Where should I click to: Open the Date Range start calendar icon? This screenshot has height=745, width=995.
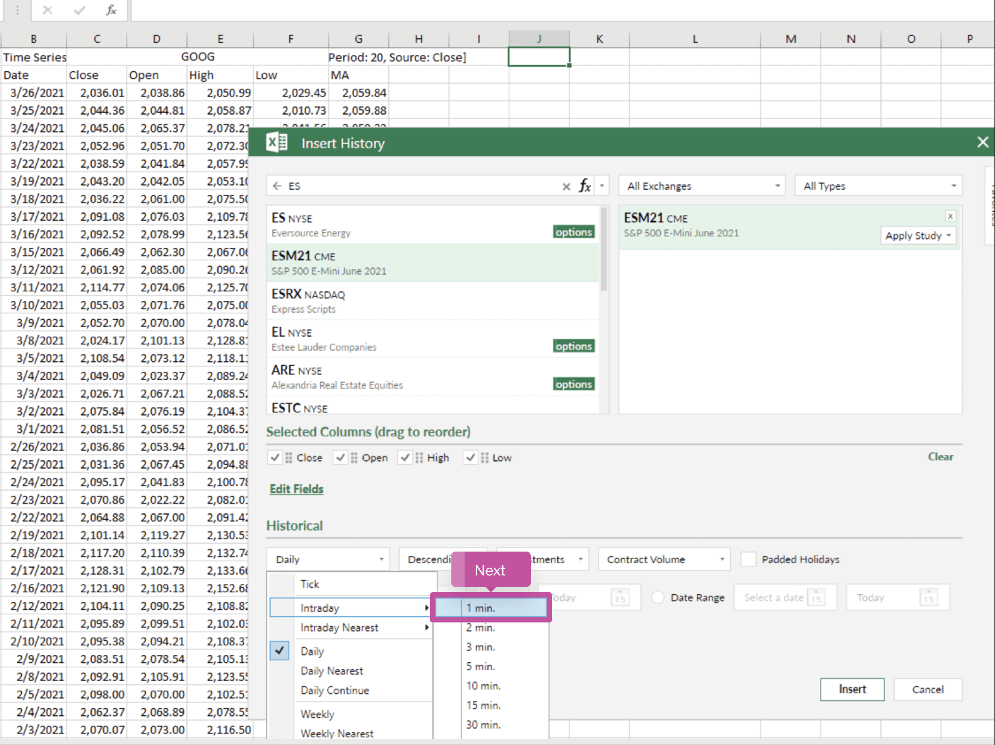coord(816,598)
